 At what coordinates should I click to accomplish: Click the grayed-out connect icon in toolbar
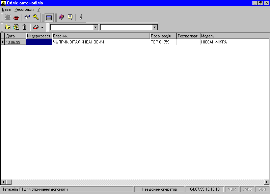pos(8,18)
